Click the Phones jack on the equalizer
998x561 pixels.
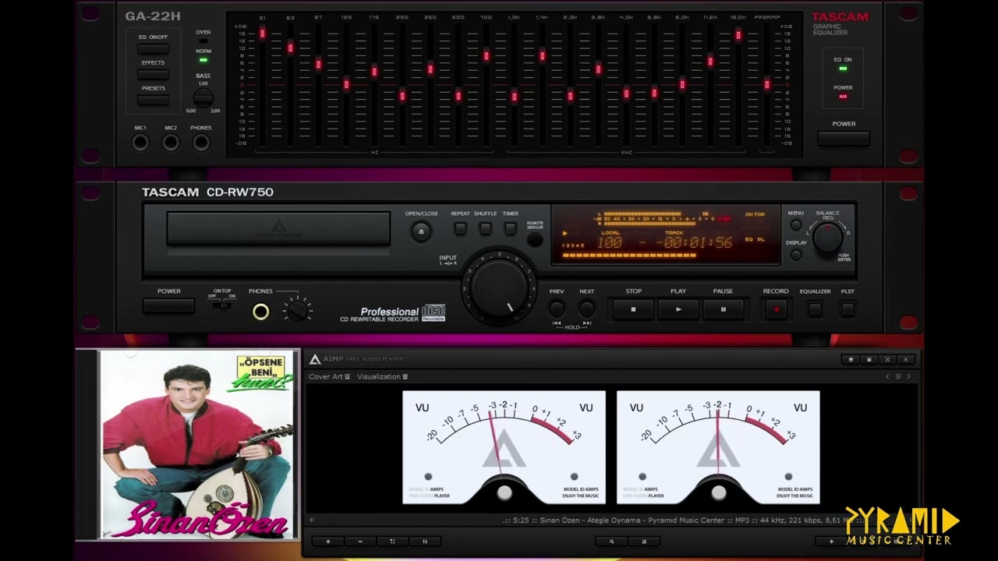click(201, 143)
